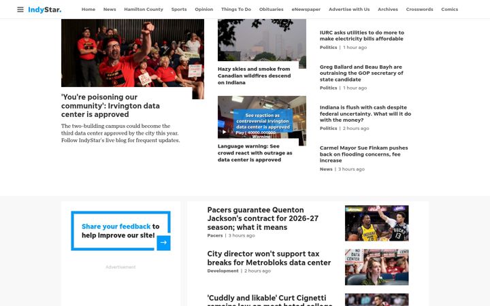Open the Pacers basketball game thumbnail

(376, 223)
